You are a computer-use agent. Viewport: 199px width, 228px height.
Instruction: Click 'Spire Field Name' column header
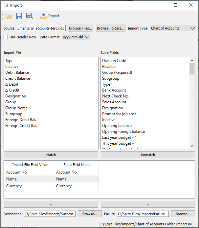tap(77, 165)
